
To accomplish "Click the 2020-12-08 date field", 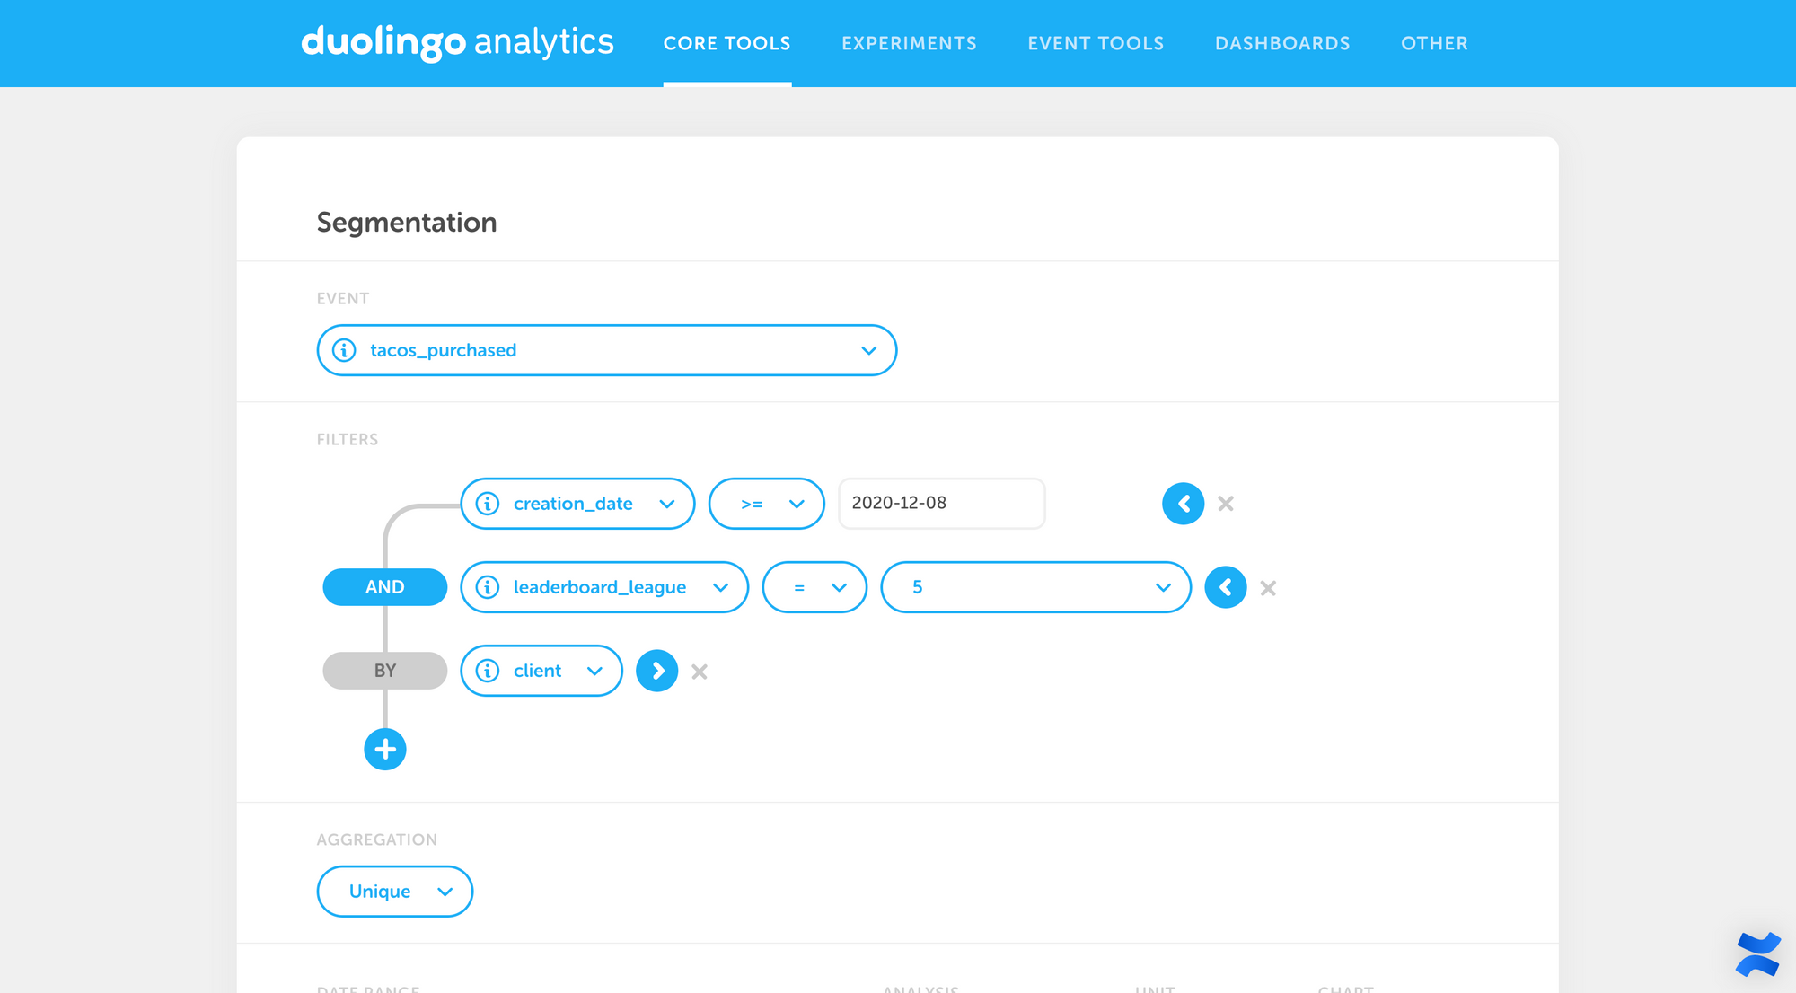I will click(x=940, y=504).
